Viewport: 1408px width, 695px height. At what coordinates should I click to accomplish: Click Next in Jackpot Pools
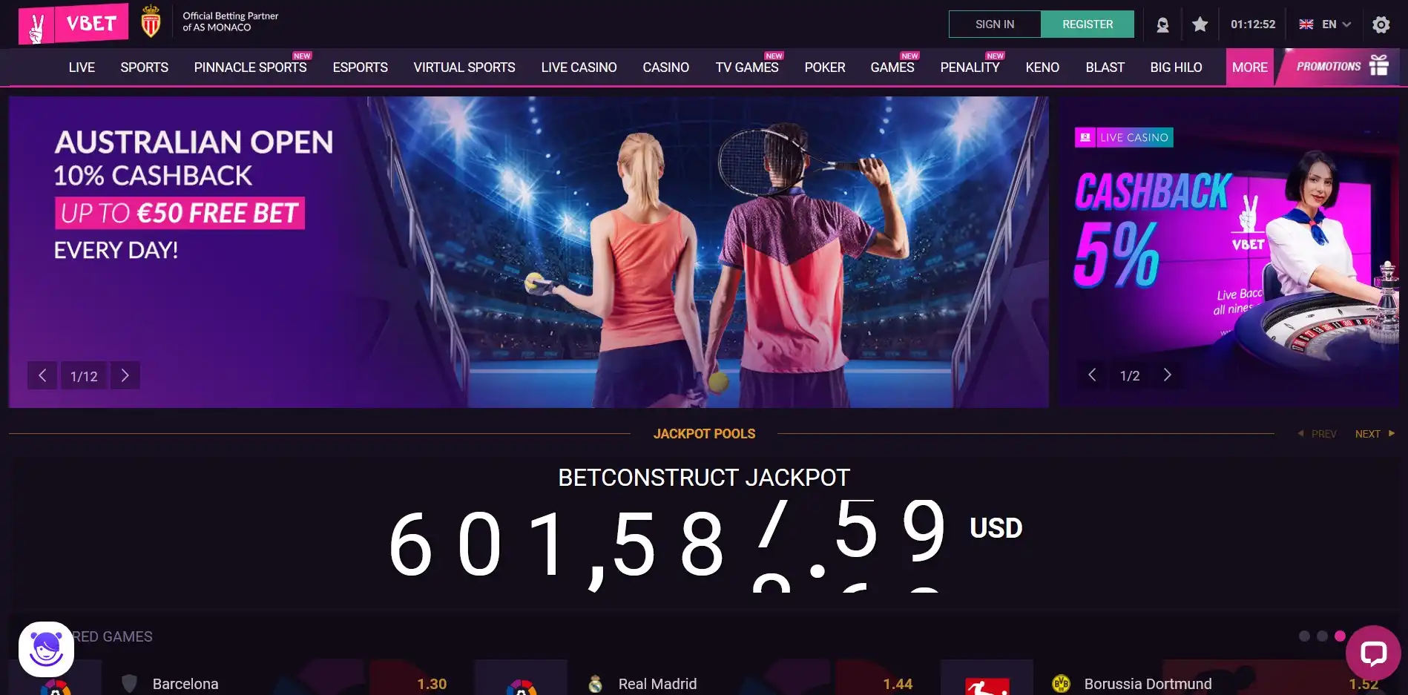click(x=1375, y=434)
